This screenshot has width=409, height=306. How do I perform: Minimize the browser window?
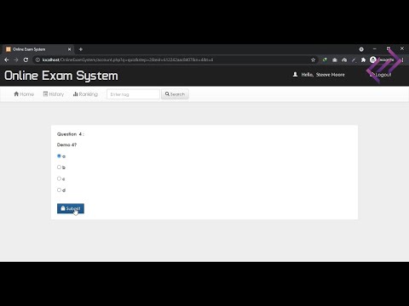(375, 49)
